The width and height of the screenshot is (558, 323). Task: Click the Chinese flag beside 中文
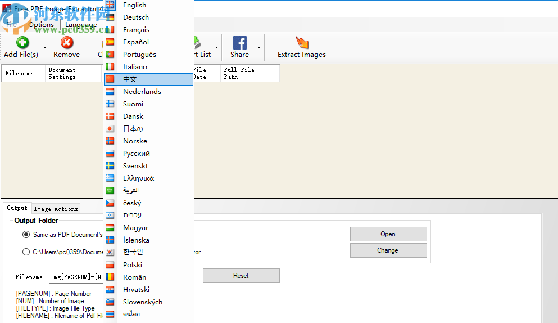(110, 79)
